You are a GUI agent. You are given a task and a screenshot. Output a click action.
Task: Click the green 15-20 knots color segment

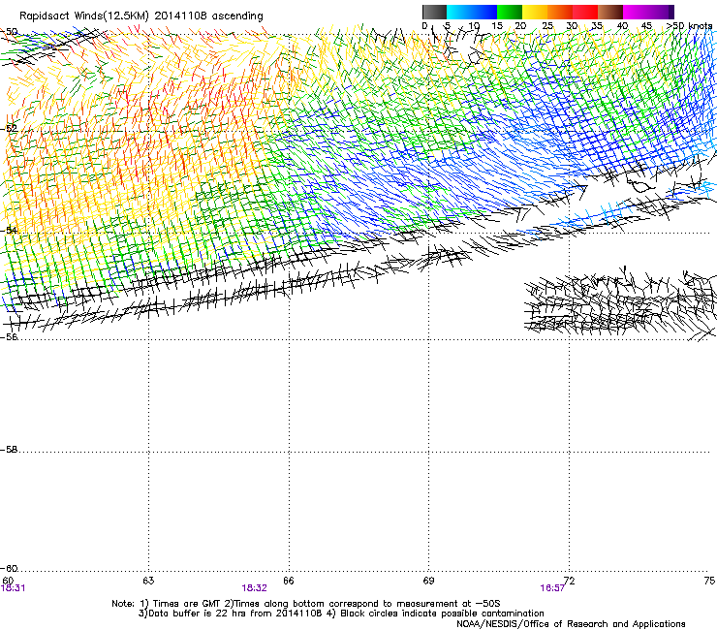510,12
